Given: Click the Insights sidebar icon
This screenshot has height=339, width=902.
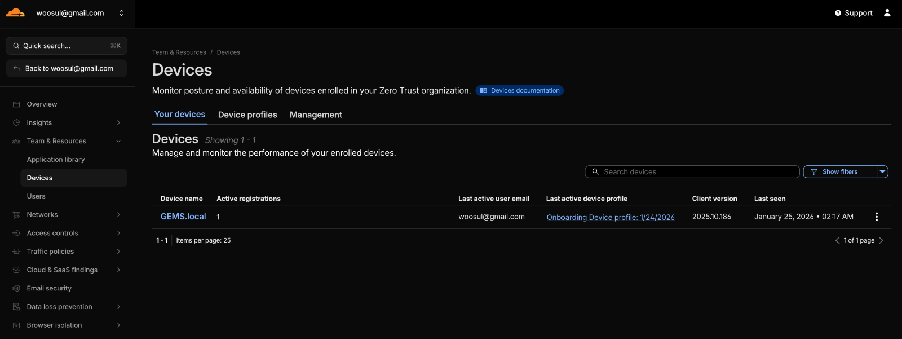Looking at the screenshot, I should coord(16,122).
